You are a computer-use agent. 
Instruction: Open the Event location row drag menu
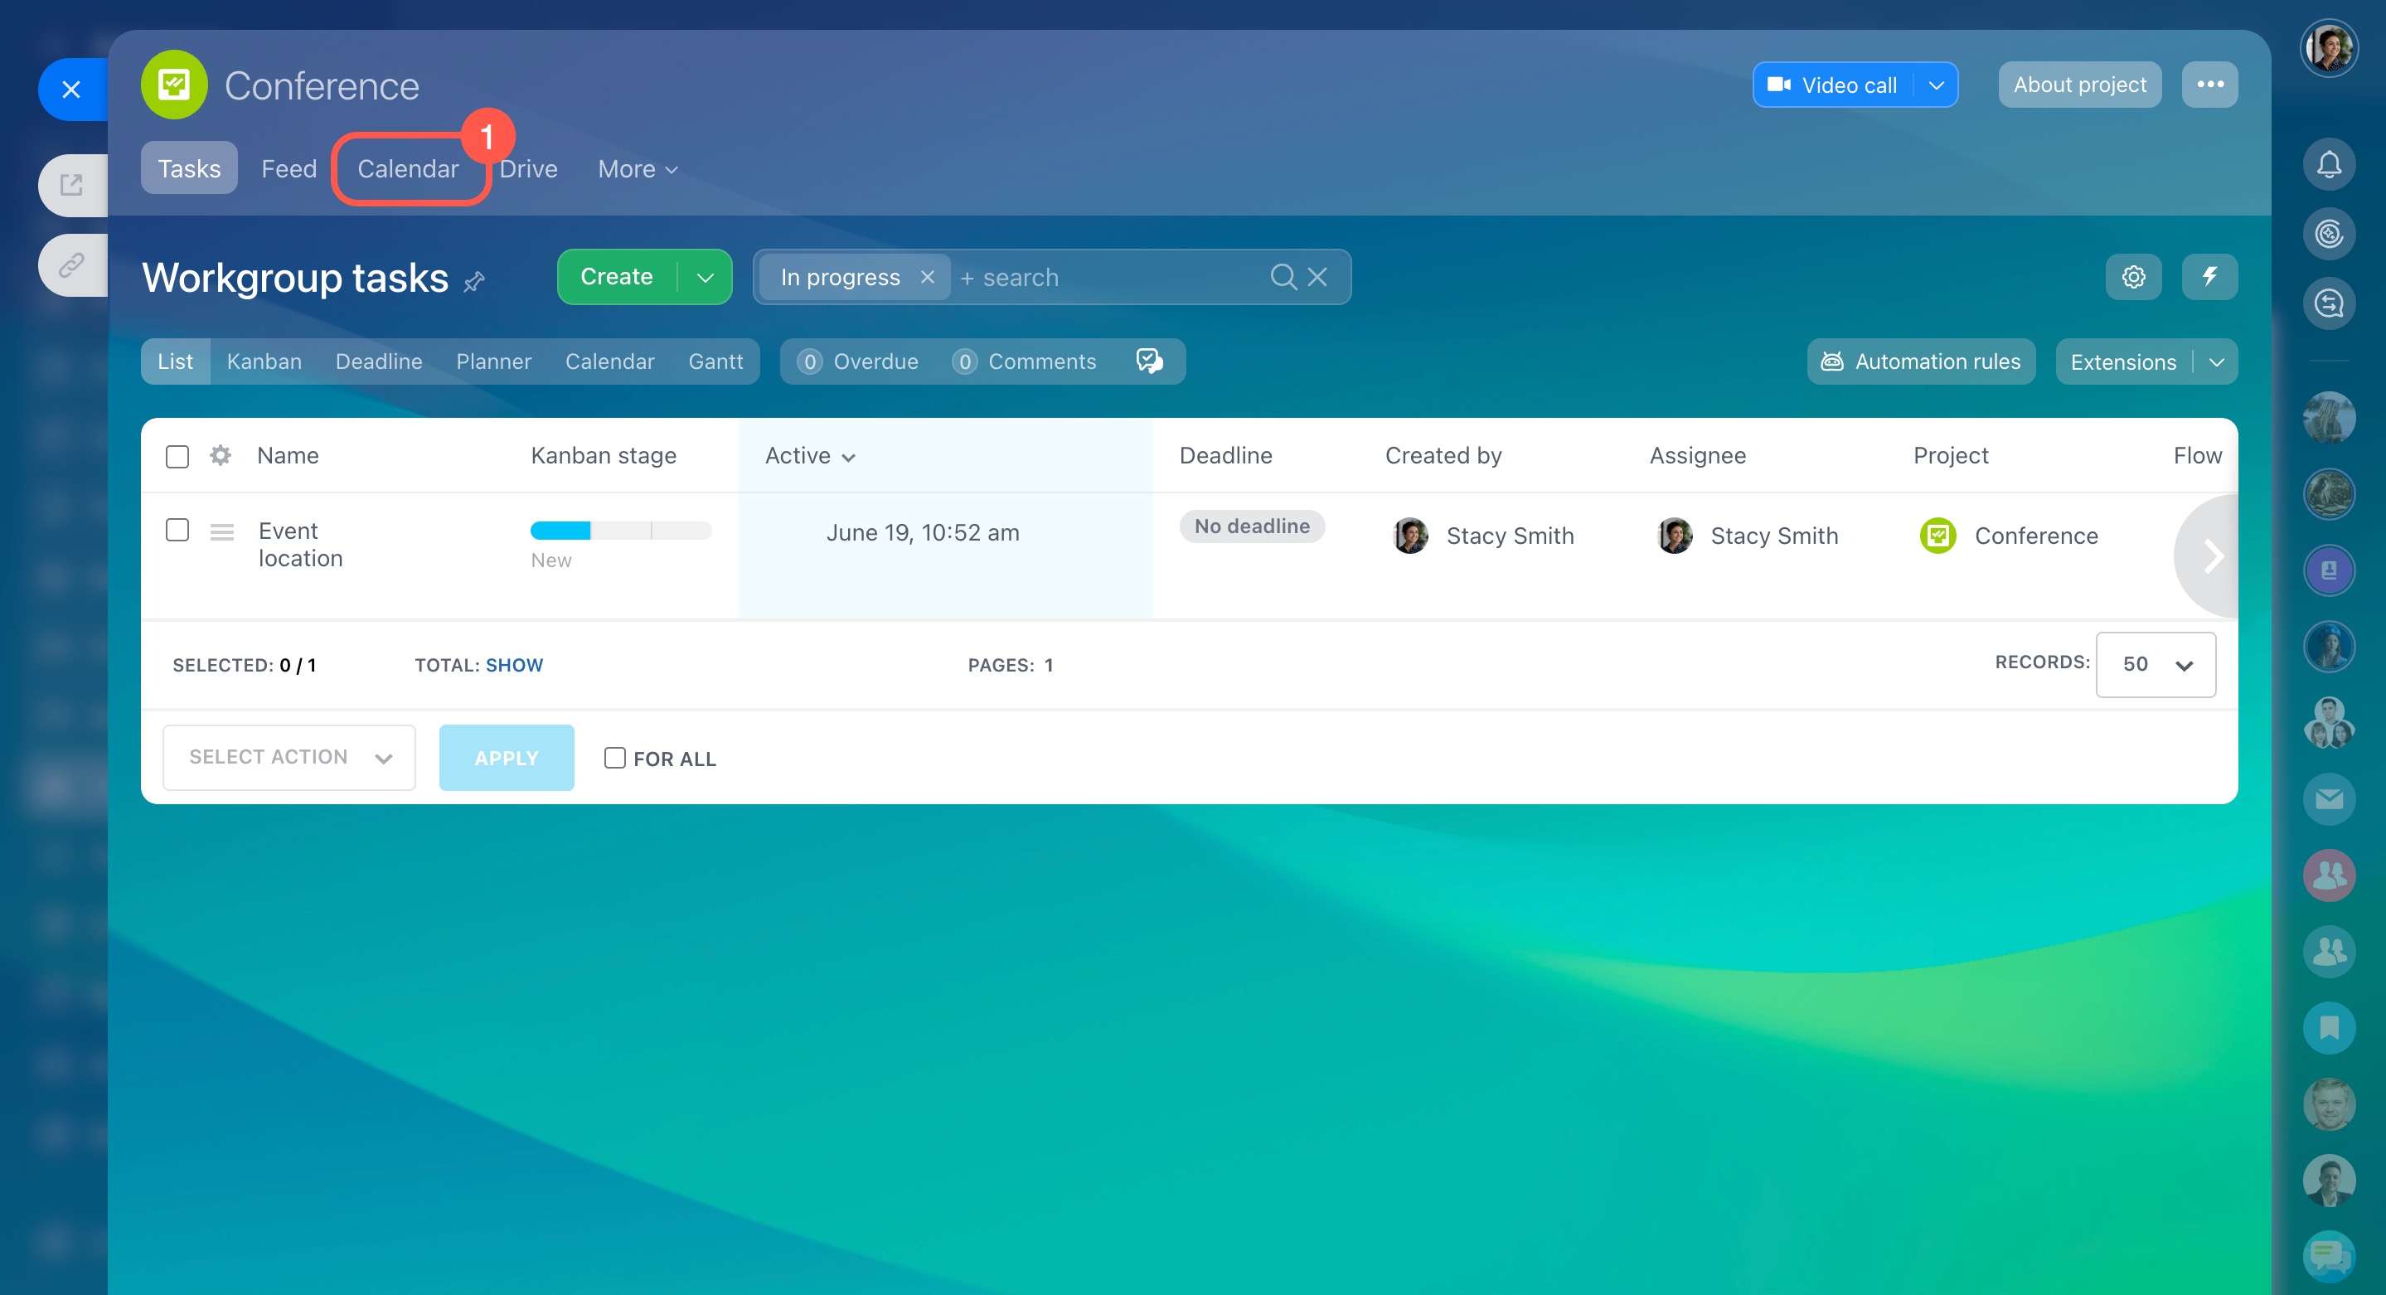point(221,531)
